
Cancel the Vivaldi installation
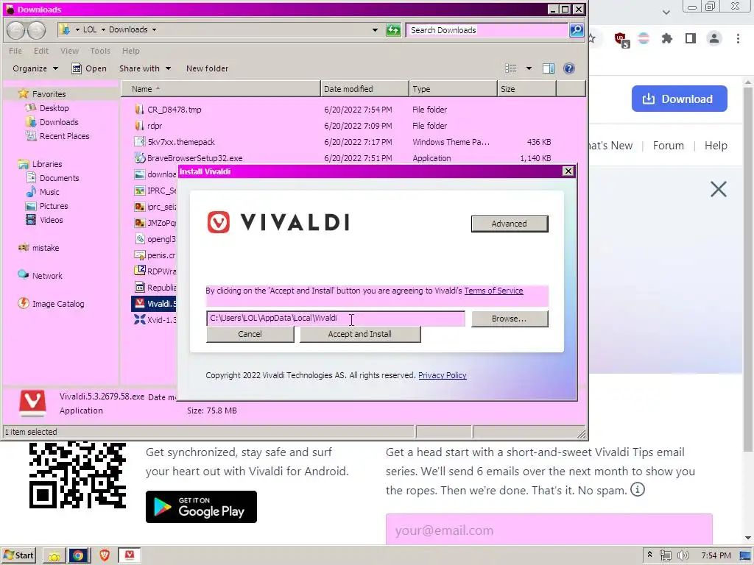click(x=250, y=335)
